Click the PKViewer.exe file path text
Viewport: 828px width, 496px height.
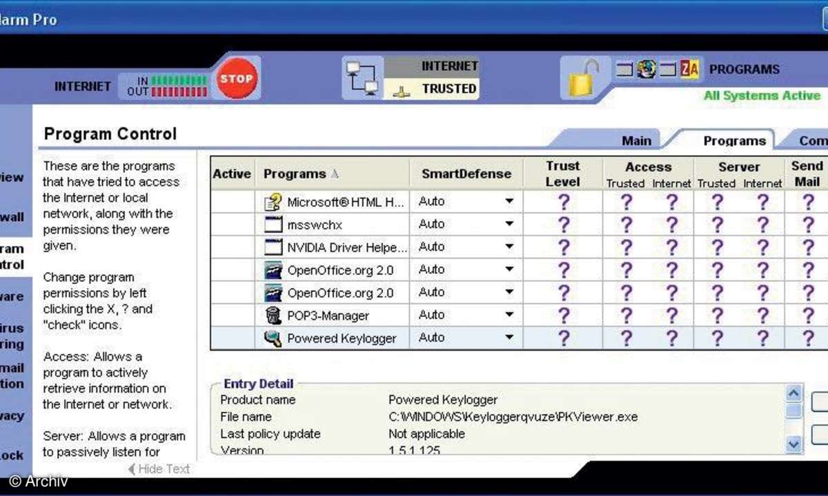click(x=513, y=417)
